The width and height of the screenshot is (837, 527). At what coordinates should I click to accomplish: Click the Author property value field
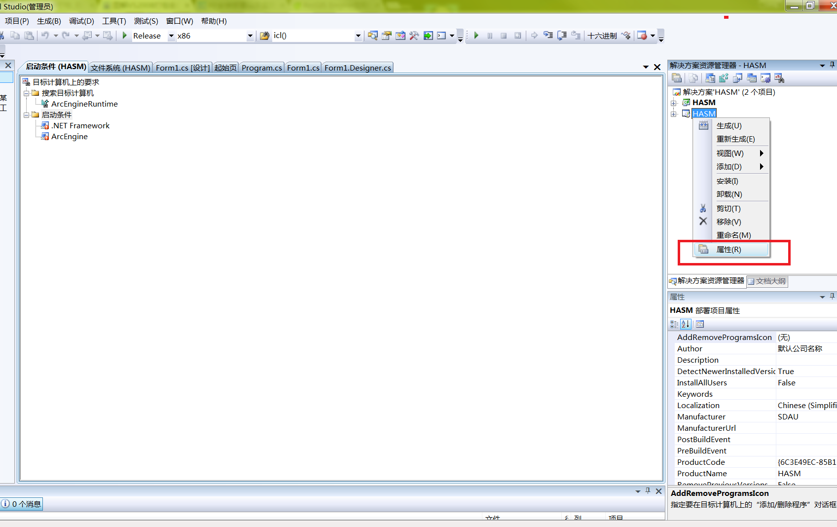click(806, 348)
